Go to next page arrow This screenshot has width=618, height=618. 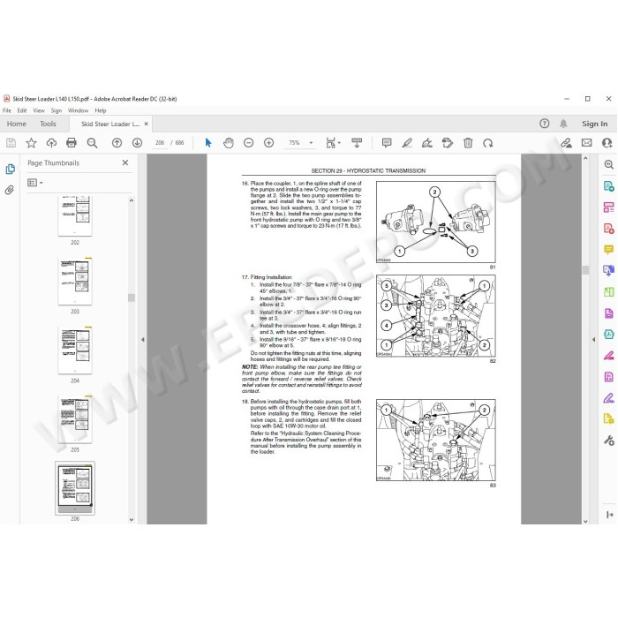coord(137,143)
